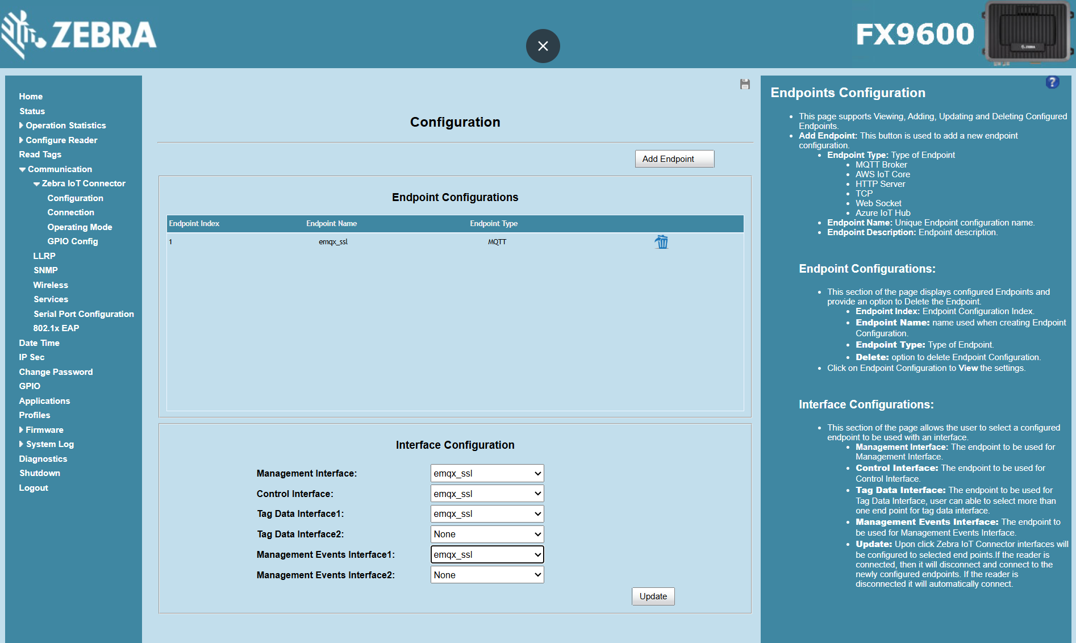
Task: Click the Add Endpoint button
Action: tap(674, 159)
